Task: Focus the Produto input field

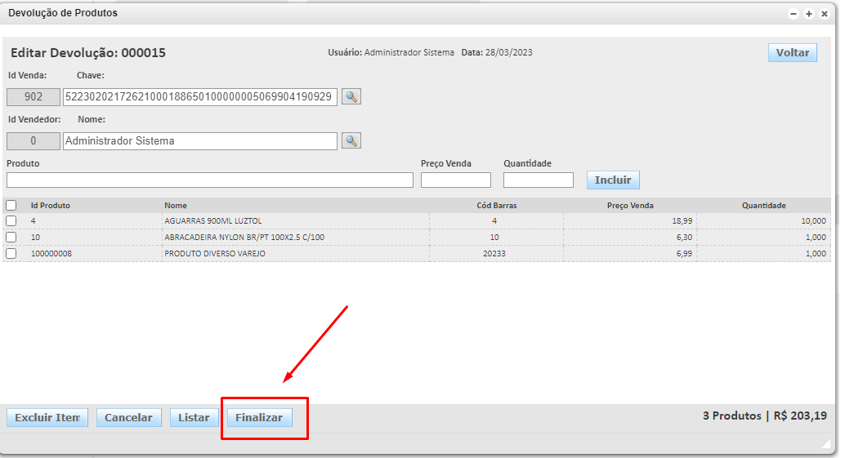Action: click(210, 180)
